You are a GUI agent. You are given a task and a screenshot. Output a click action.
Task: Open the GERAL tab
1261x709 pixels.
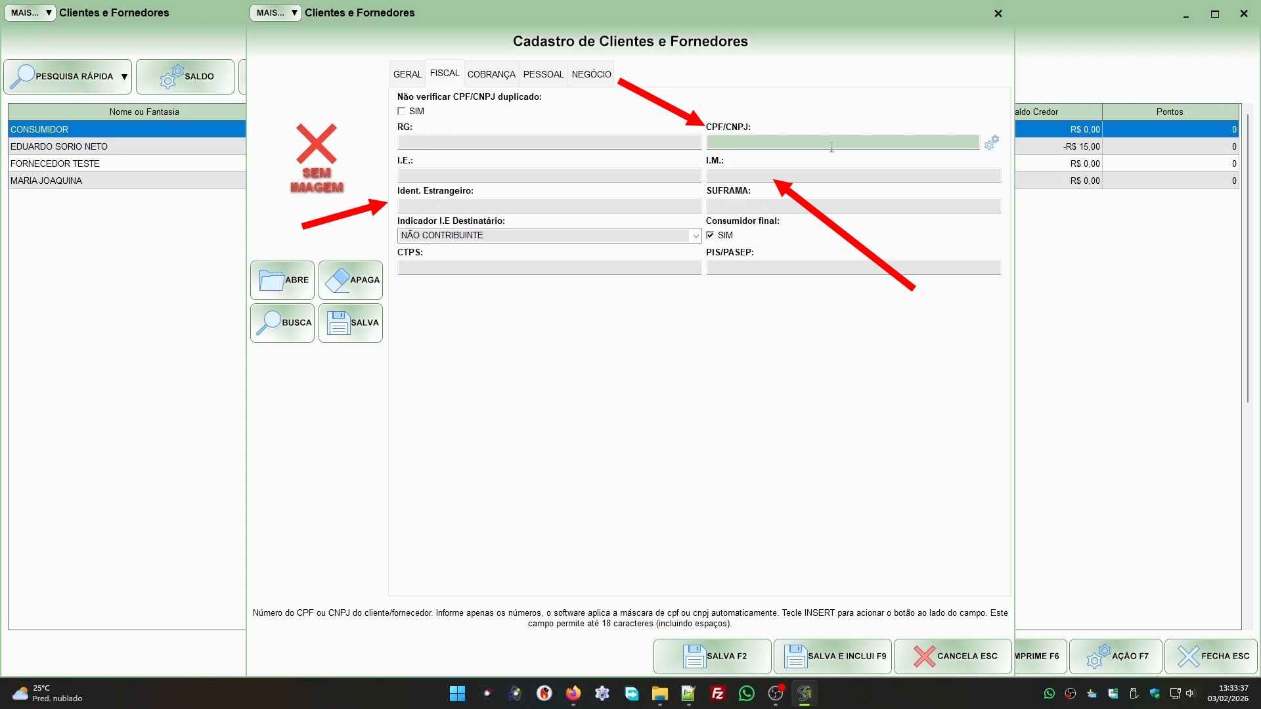(407, 74)
